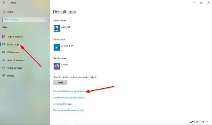Change web browser from Firefox

tap(65, 65)
